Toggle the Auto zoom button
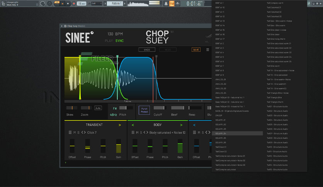The width and height of the screenshot is (323, 187). tap(98, 108)
